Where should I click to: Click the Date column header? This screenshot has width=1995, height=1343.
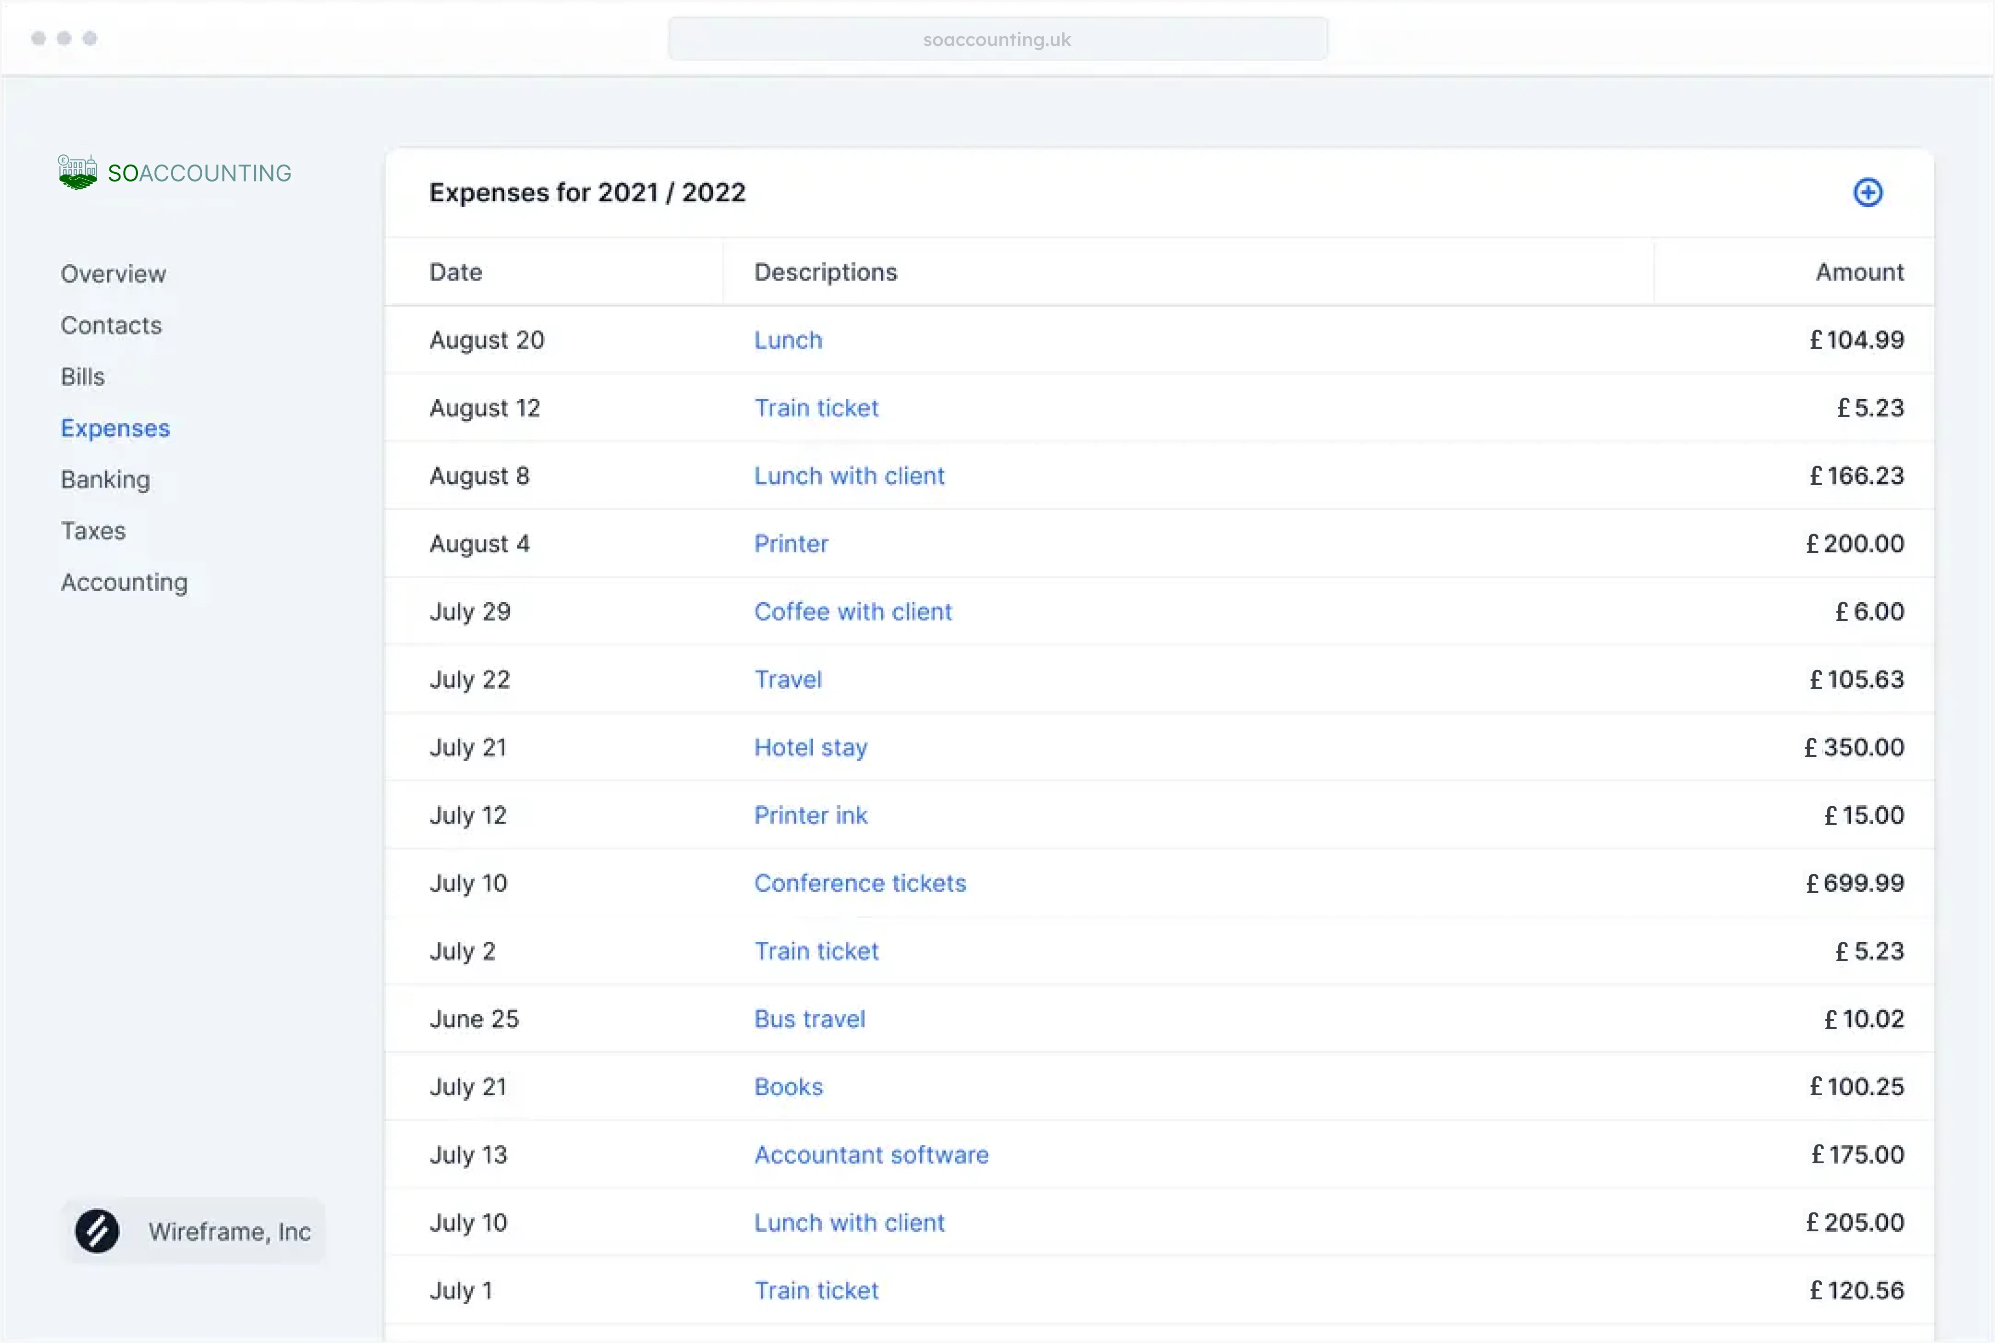pos(456,272)
